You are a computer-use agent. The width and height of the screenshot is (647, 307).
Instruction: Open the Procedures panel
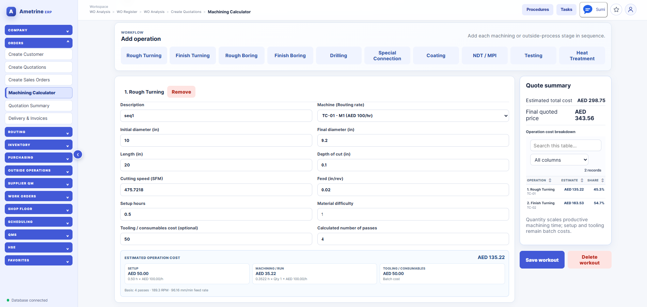coord(538,10)
